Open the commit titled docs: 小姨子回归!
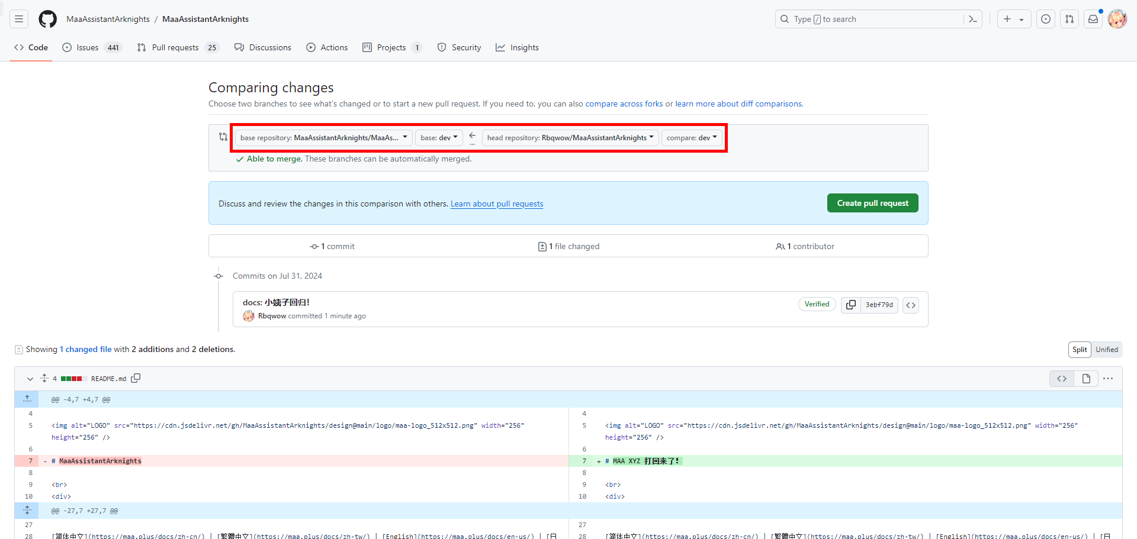The width and height of the screenshot is (1137, 539). [276, 302]
